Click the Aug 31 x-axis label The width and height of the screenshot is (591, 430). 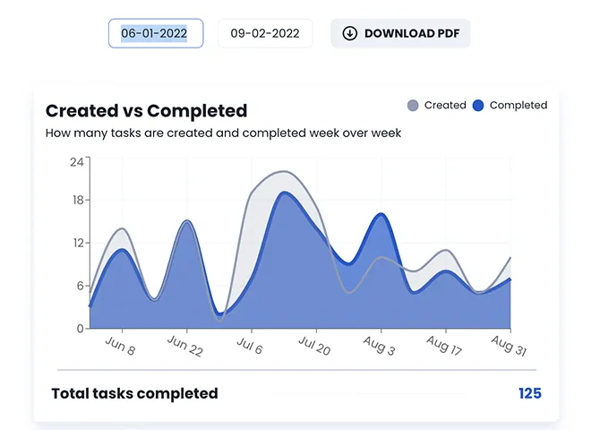pyautogui.click(x=509, y=346)
